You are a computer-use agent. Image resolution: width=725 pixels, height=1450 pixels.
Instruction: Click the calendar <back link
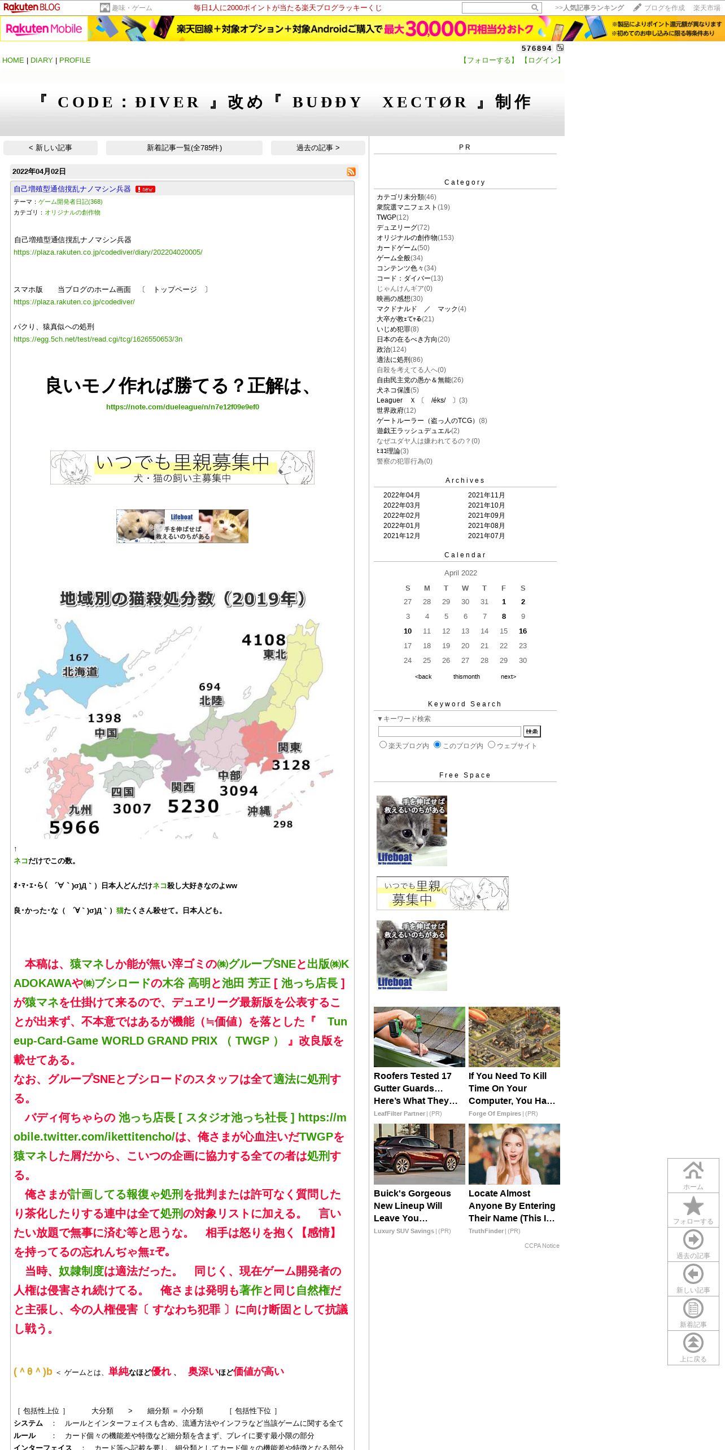pos(423,676)
